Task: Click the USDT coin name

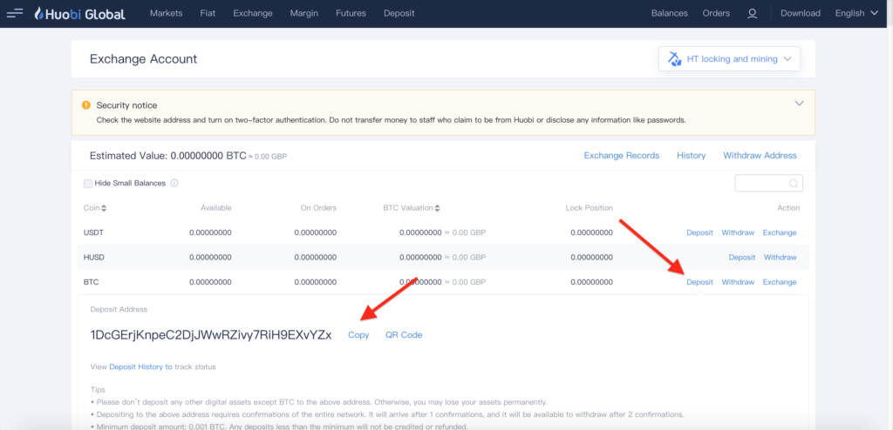Action: coord(94,232)
